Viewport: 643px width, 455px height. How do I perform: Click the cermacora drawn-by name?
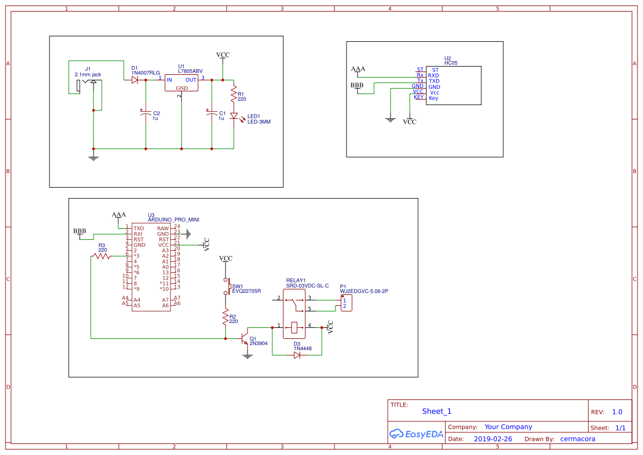[x=578, y=438]
